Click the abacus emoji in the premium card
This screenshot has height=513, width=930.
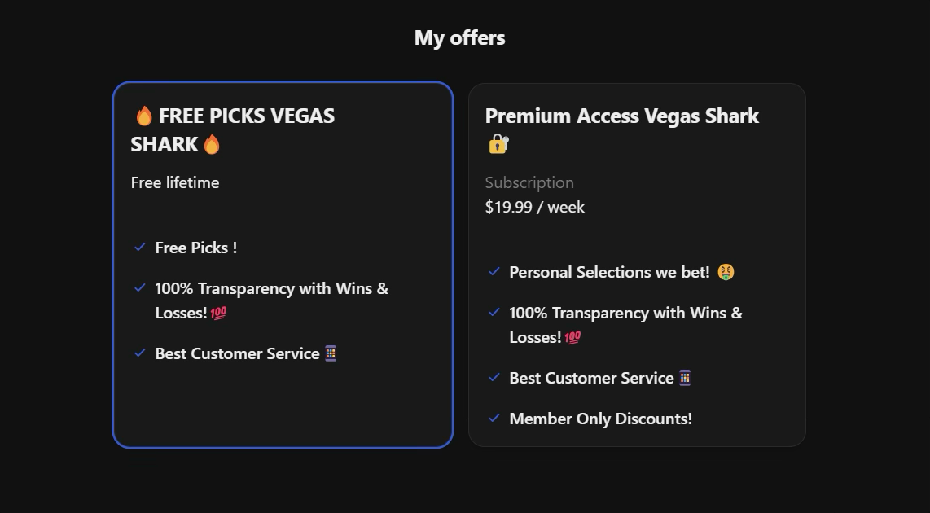point(684,378)
